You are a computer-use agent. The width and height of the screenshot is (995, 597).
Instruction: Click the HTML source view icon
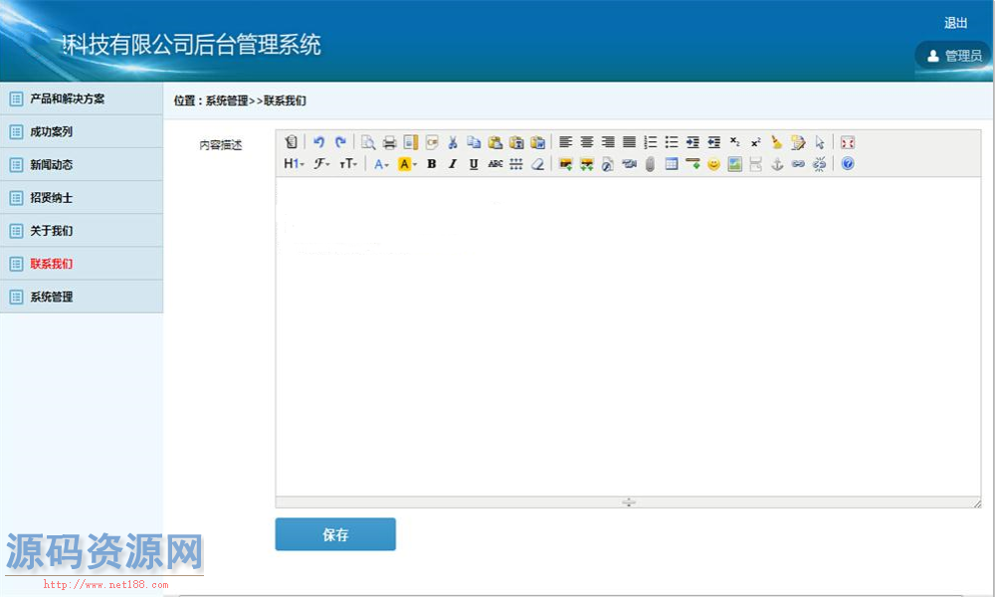pyautogui.click(x=291, y=142)
